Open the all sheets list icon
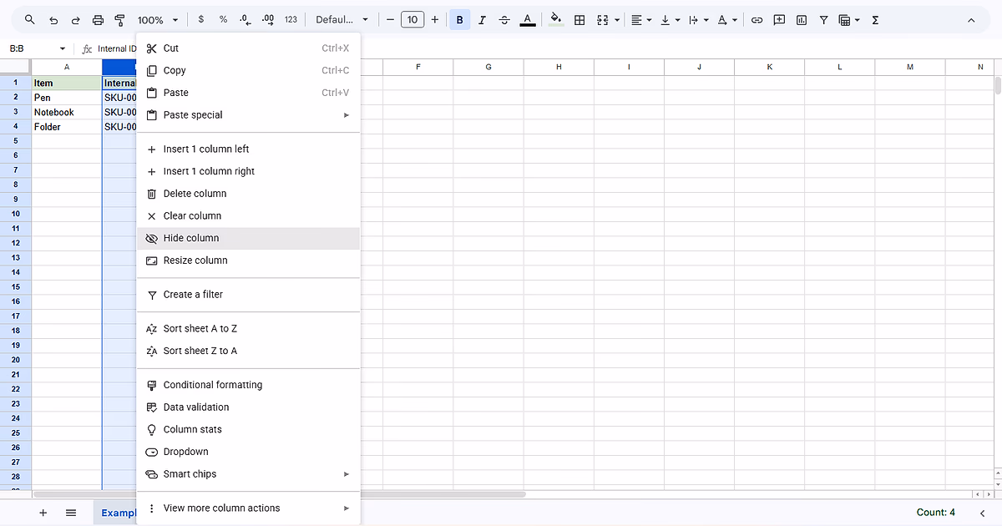Image resolution: width=1002 pixels, height=526 pixels. coord(71,513)
